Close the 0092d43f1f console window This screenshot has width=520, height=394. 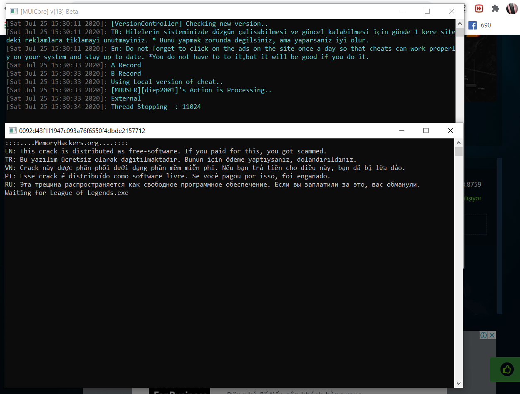click(x=451, y=131)
